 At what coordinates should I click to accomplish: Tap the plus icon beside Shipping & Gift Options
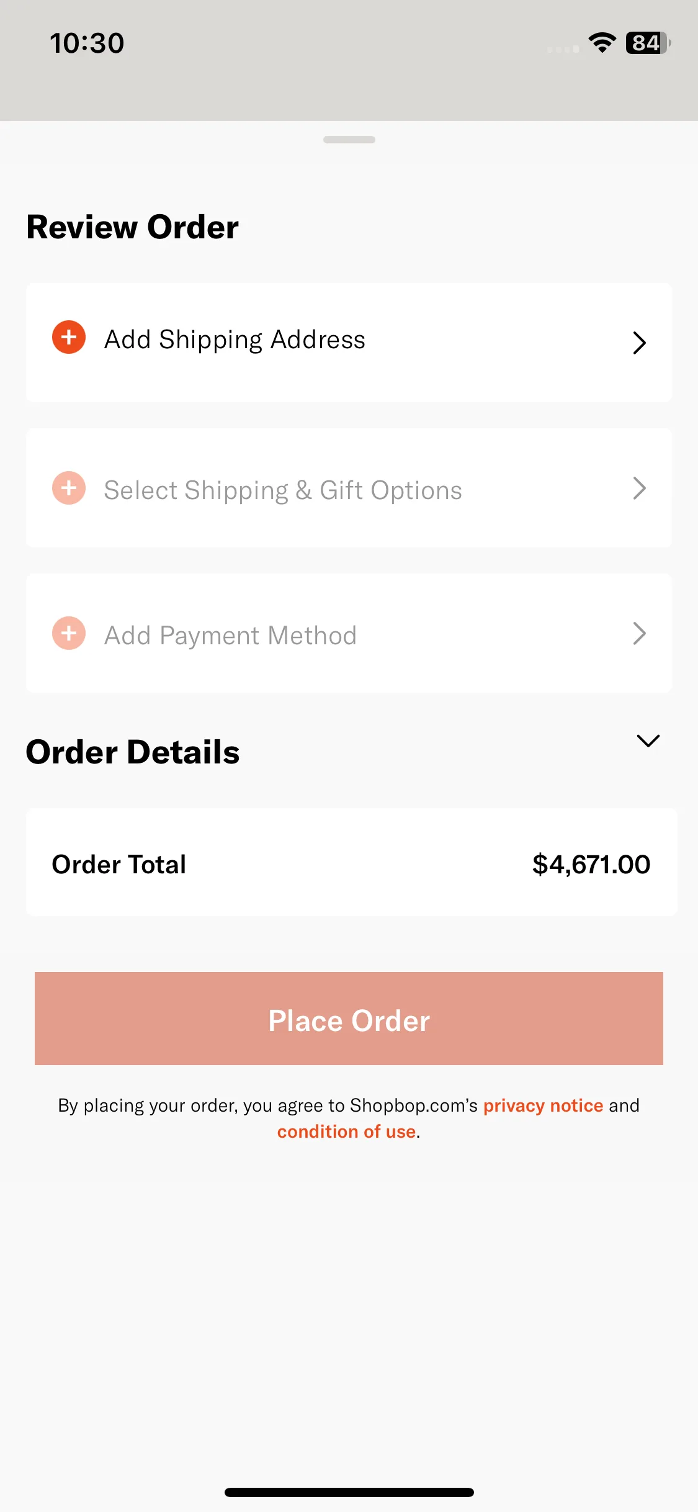(69, 488)
